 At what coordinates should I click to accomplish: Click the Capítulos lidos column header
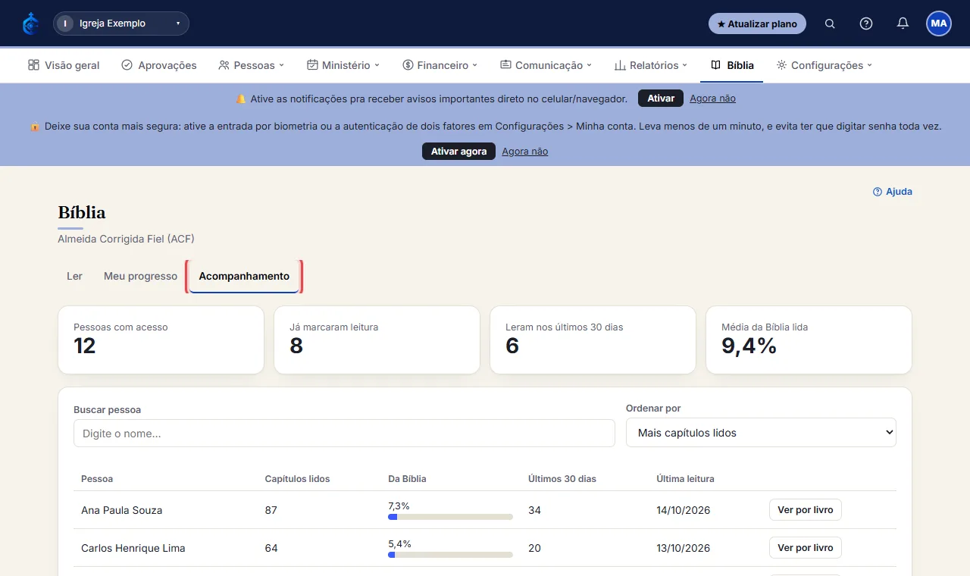tap(297, 479)
